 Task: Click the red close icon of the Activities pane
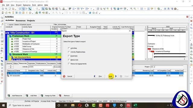(187, 17)
